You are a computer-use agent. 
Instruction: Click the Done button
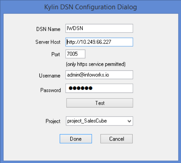(76, 139)
